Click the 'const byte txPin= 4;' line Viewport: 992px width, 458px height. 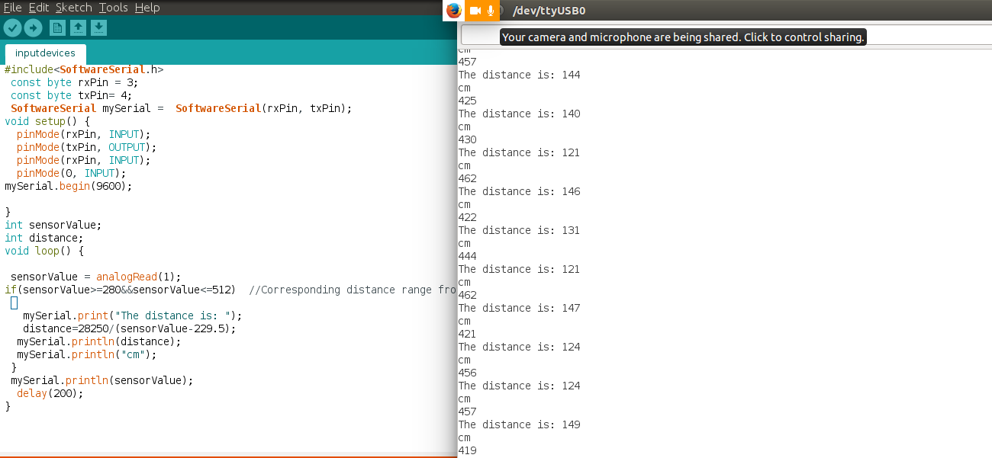click(x=71, y=95)
